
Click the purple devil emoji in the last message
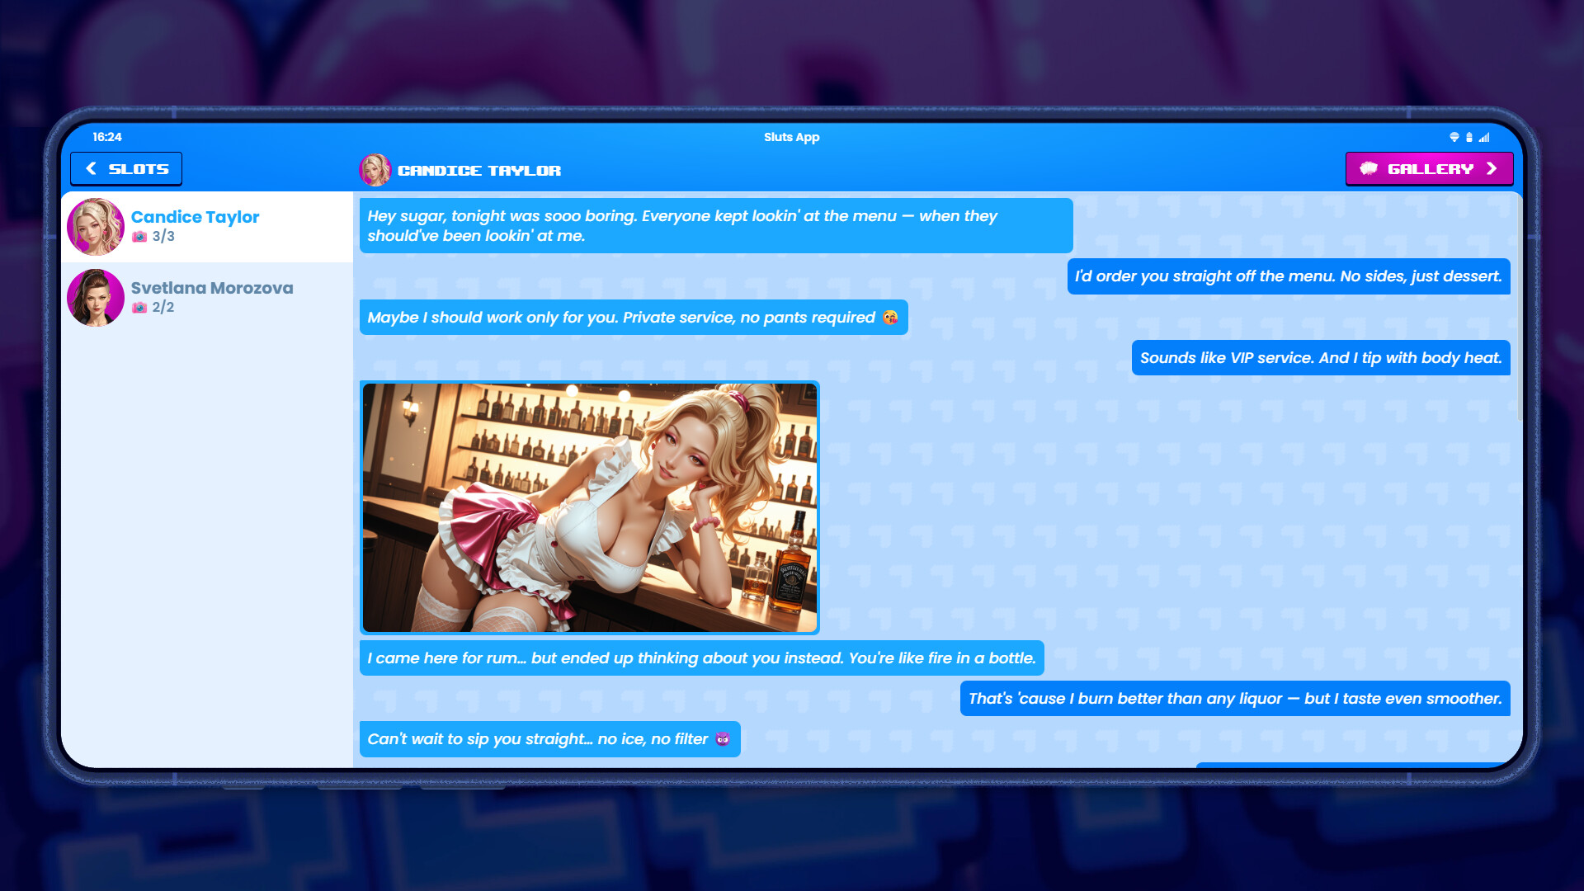coord(723,739)
